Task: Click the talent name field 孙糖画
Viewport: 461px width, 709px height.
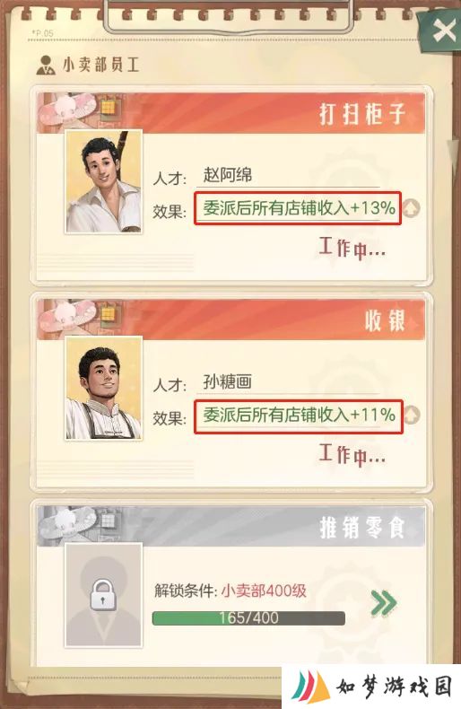Action: (x=289, y=382)
